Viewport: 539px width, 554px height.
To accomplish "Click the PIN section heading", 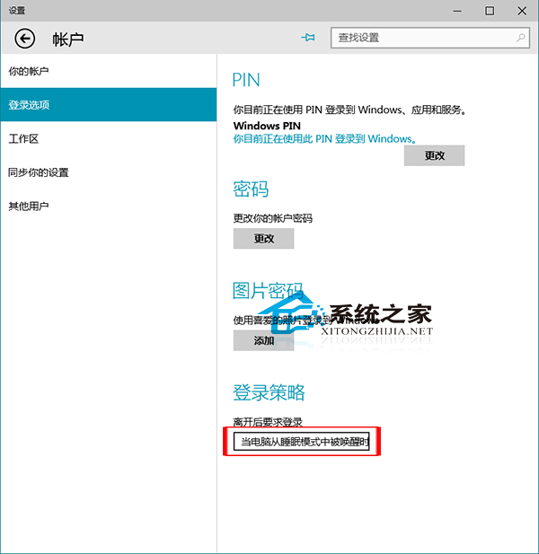I will 246,80.
